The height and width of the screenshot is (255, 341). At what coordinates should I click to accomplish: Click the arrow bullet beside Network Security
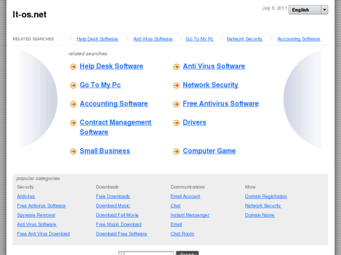click(x=176, y=86)
